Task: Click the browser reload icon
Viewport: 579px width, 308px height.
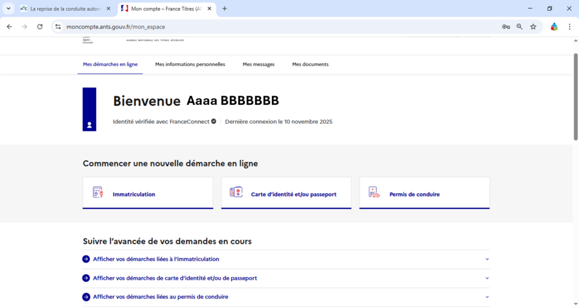Action: click(40, 27)
